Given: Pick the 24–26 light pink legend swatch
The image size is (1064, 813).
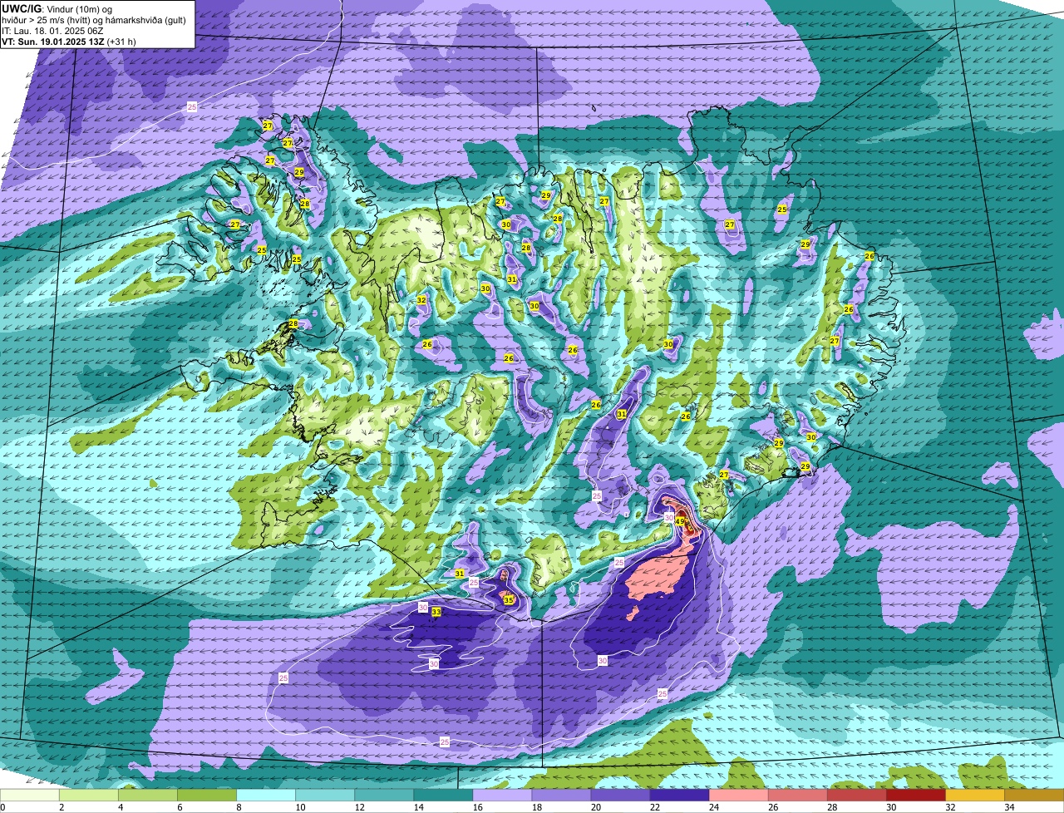Looking at the screenshot, I should pyautogui.click(x=738, y=795).
